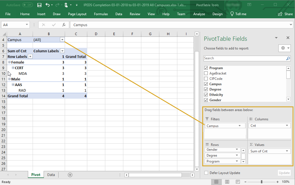Click the Page Break Preview icon
295x185 pixels.
tap(238, 182)
